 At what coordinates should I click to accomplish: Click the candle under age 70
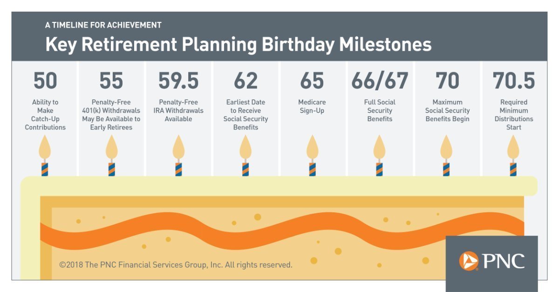[x=446, y=156]
